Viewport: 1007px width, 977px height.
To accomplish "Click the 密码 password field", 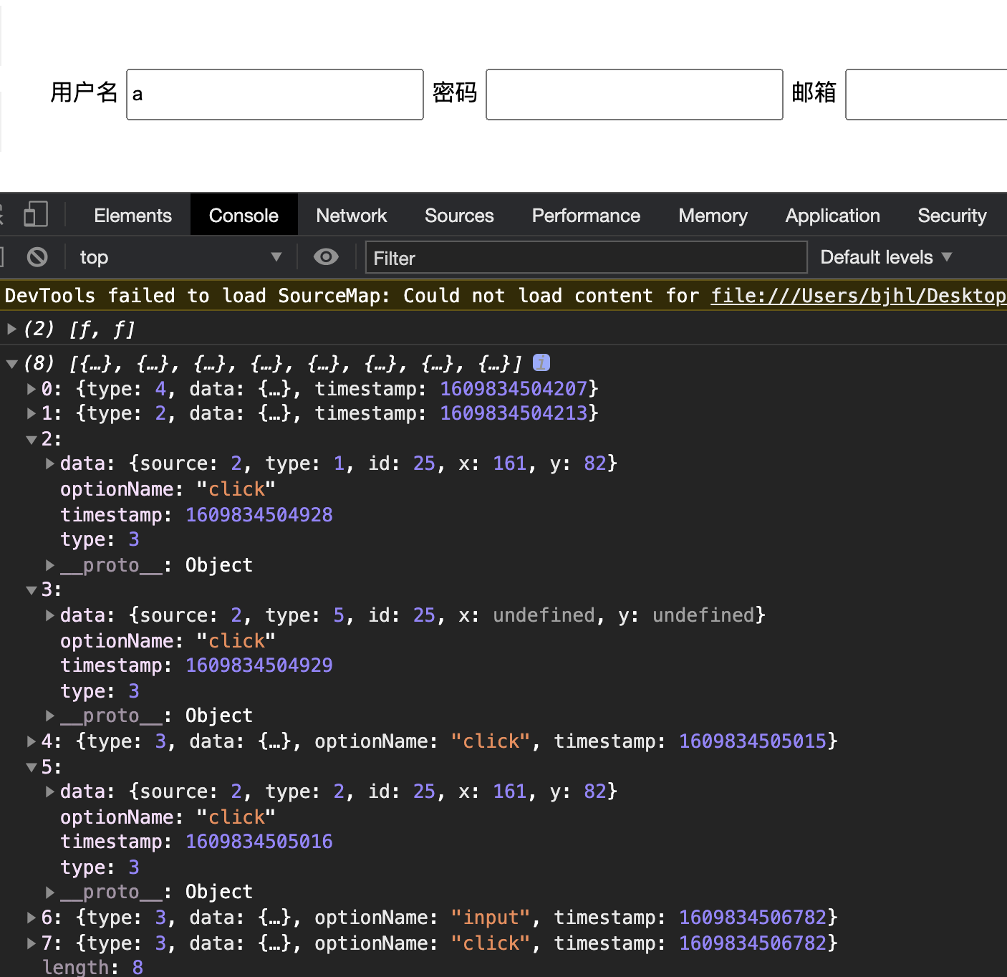I will pyautogui.click(x=633, y=94).
